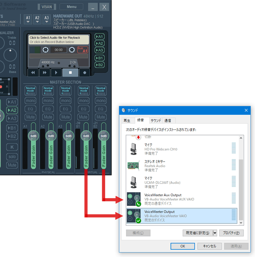Screen dimensions: 255x257
Task: Select the HD Pro Webcam C910 microphone
Action: tap(182, 149)
